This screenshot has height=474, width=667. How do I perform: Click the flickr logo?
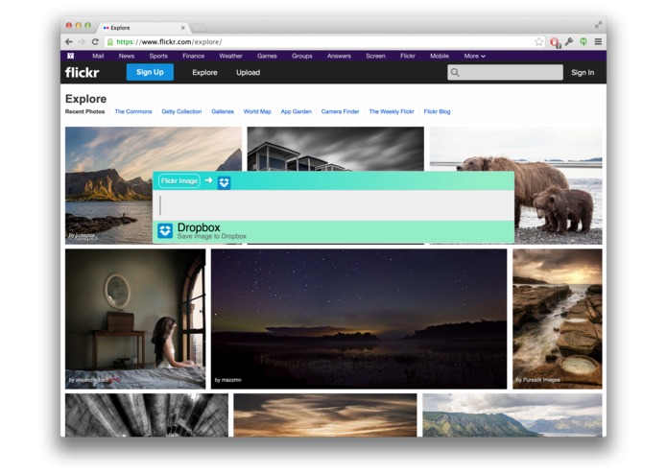83,72
